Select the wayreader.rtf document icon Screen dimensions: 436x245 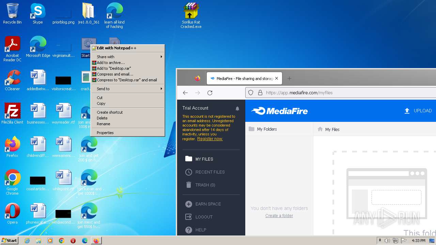63,114
